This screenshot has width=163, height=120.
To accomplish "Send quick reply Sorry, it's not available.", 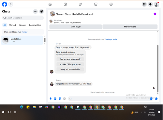I will (70, 69).
